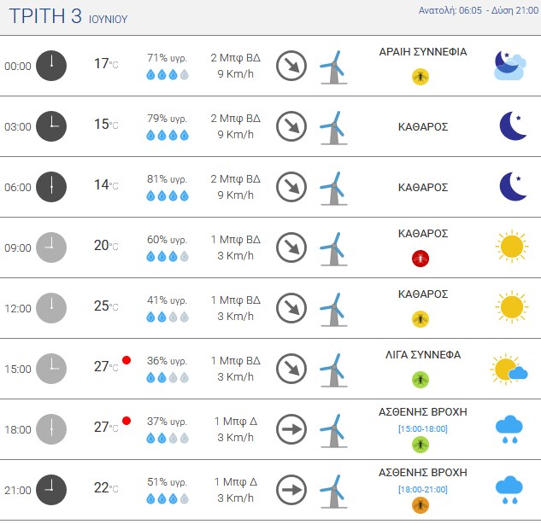
Task: Click the wind direction arrow at 18:00
Action: click(x=291, y=429)
